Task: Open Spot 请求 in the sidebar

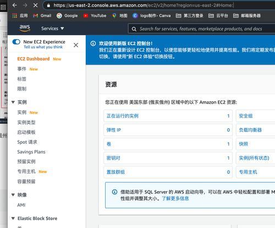Action: click(x=27, y=142)
